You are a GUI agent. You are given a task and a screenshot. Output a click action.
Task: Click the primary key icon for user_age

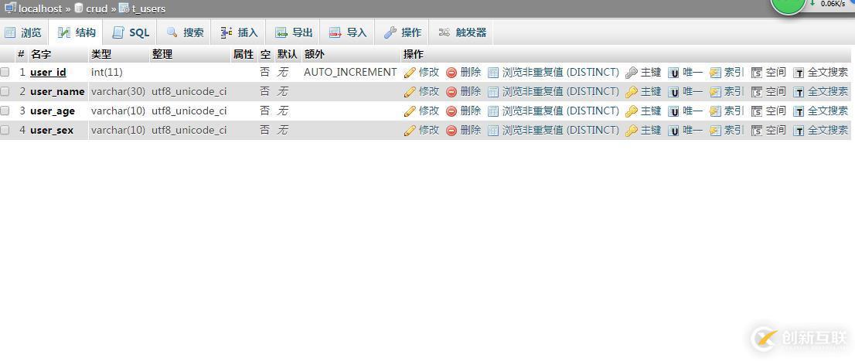(x=632, y=111)
